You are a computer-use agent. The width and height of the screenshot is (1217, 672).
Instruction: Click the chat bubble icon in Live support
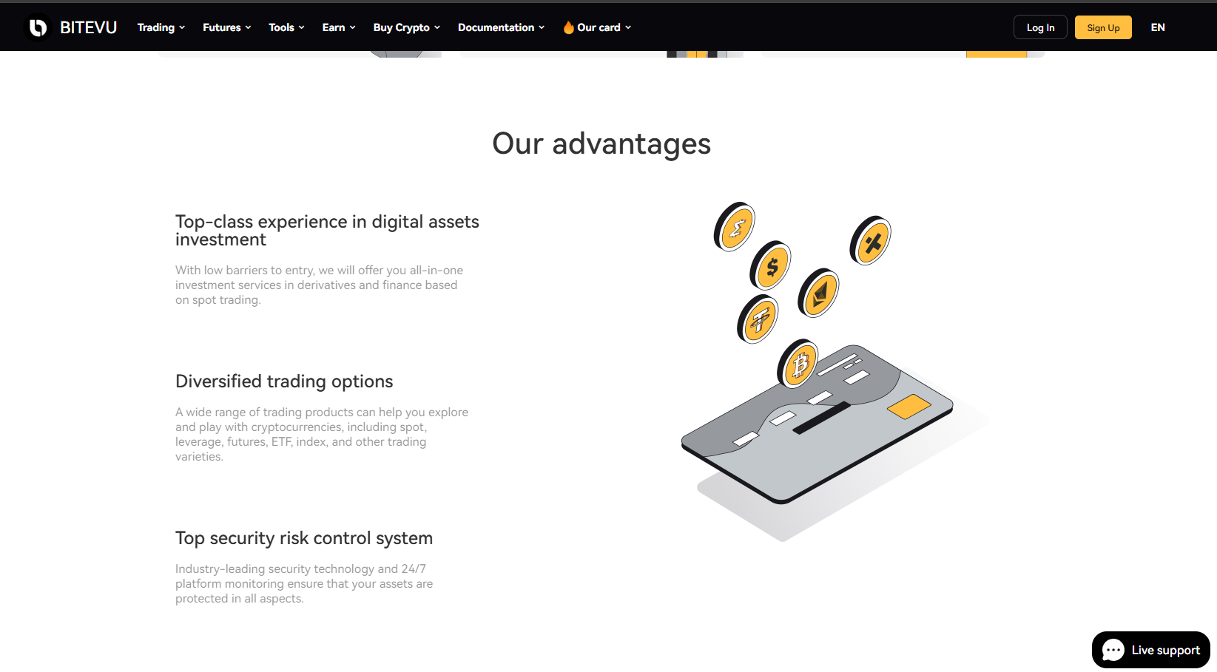[1113, 650]
